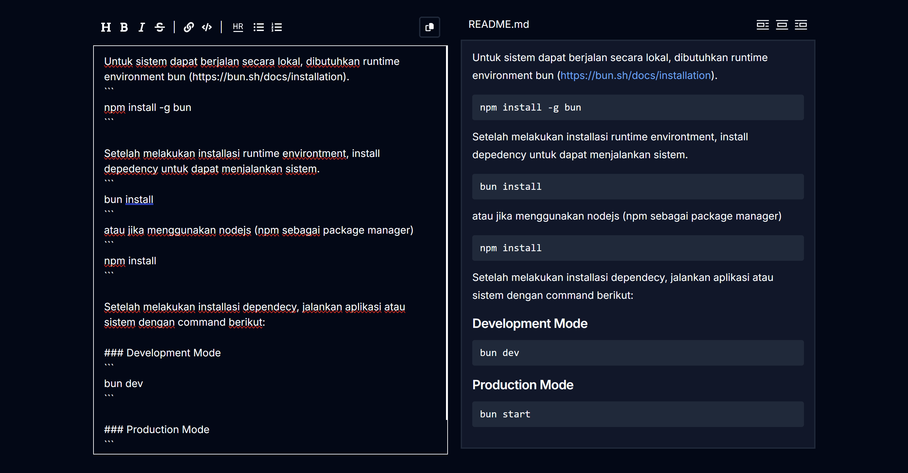
Task: Apply italic formatting
Action: click(141, 27)
